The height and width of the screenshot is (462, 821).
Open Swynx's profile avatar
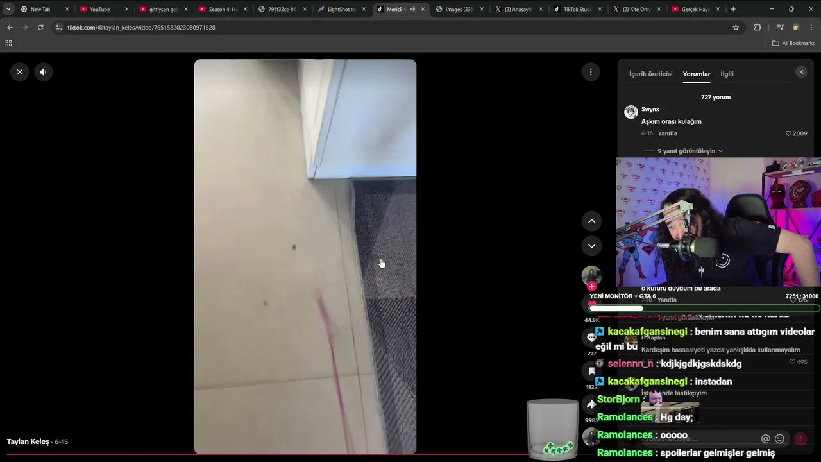[631, 112]
